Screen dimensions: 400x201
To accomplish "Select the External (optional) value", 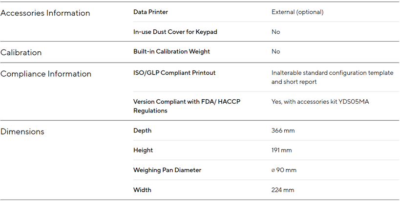I will 297,12.
